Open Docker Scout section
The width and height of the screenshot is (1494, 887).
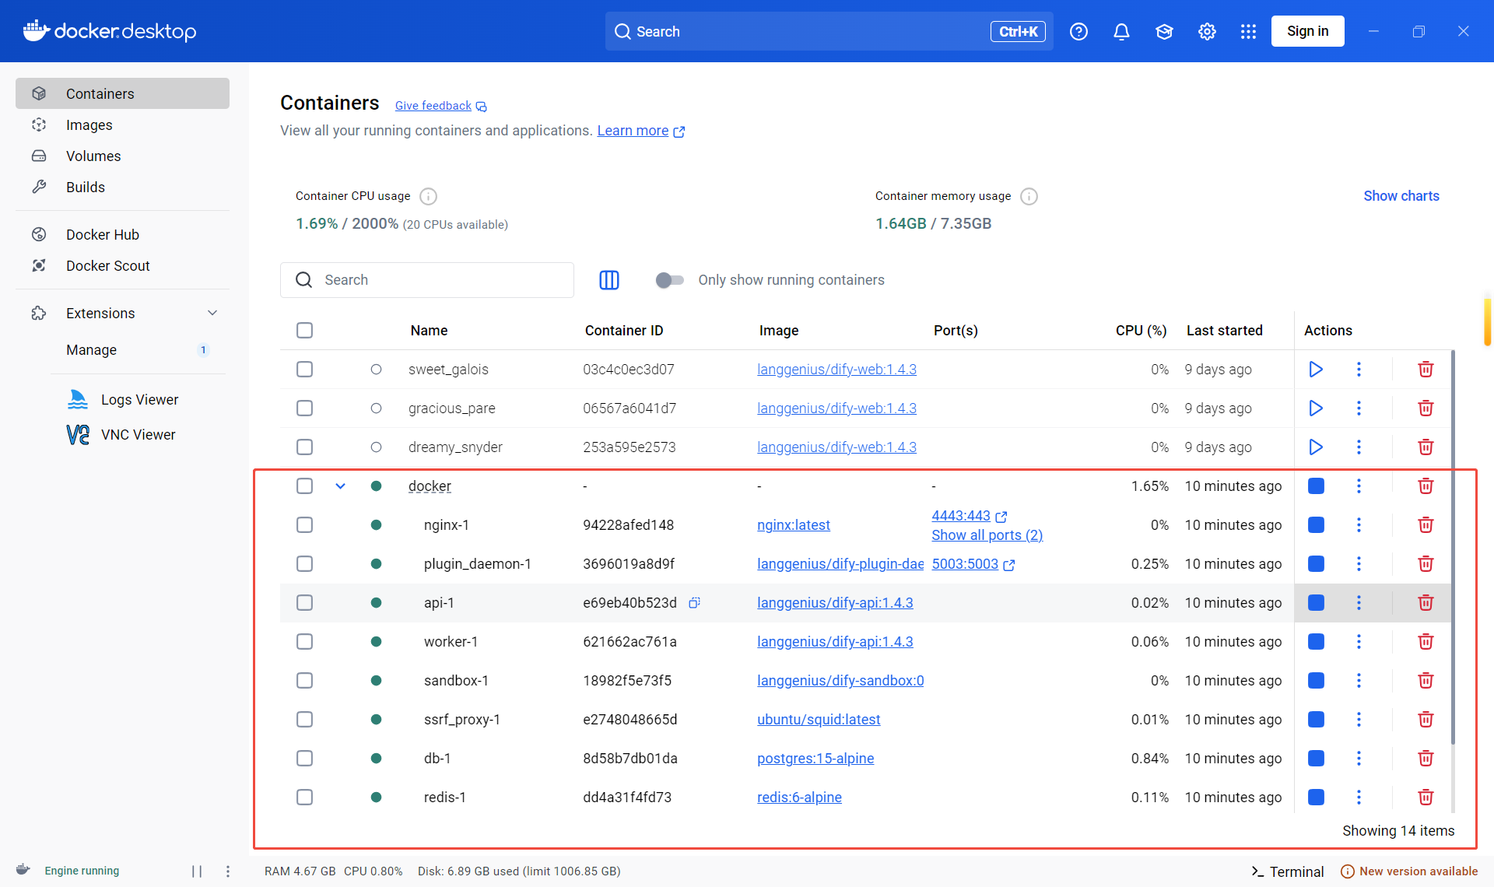[x=107, y=266]
